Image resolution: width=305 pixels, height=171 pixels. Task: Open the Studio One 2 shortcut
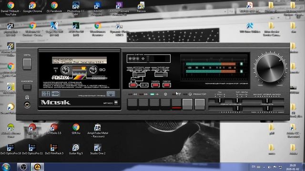(98, 149)
